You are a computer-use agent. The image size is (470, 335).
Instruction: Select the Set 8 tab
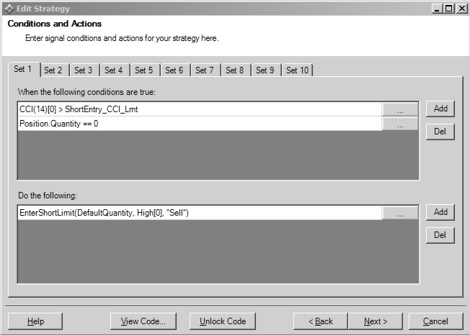point(236,70)
